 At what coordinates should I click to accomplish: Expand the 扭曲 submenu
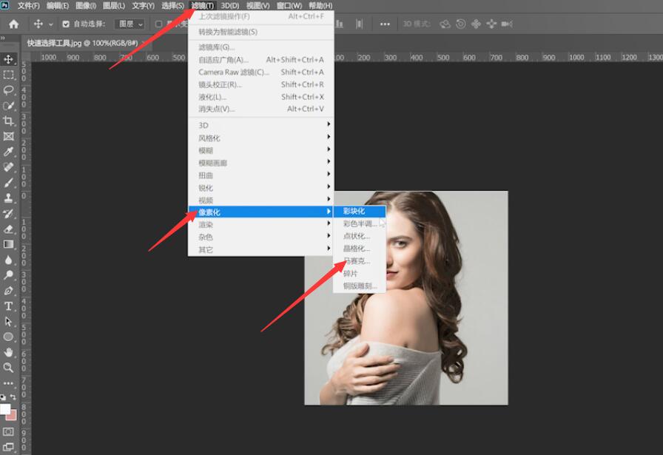point(261,175)
